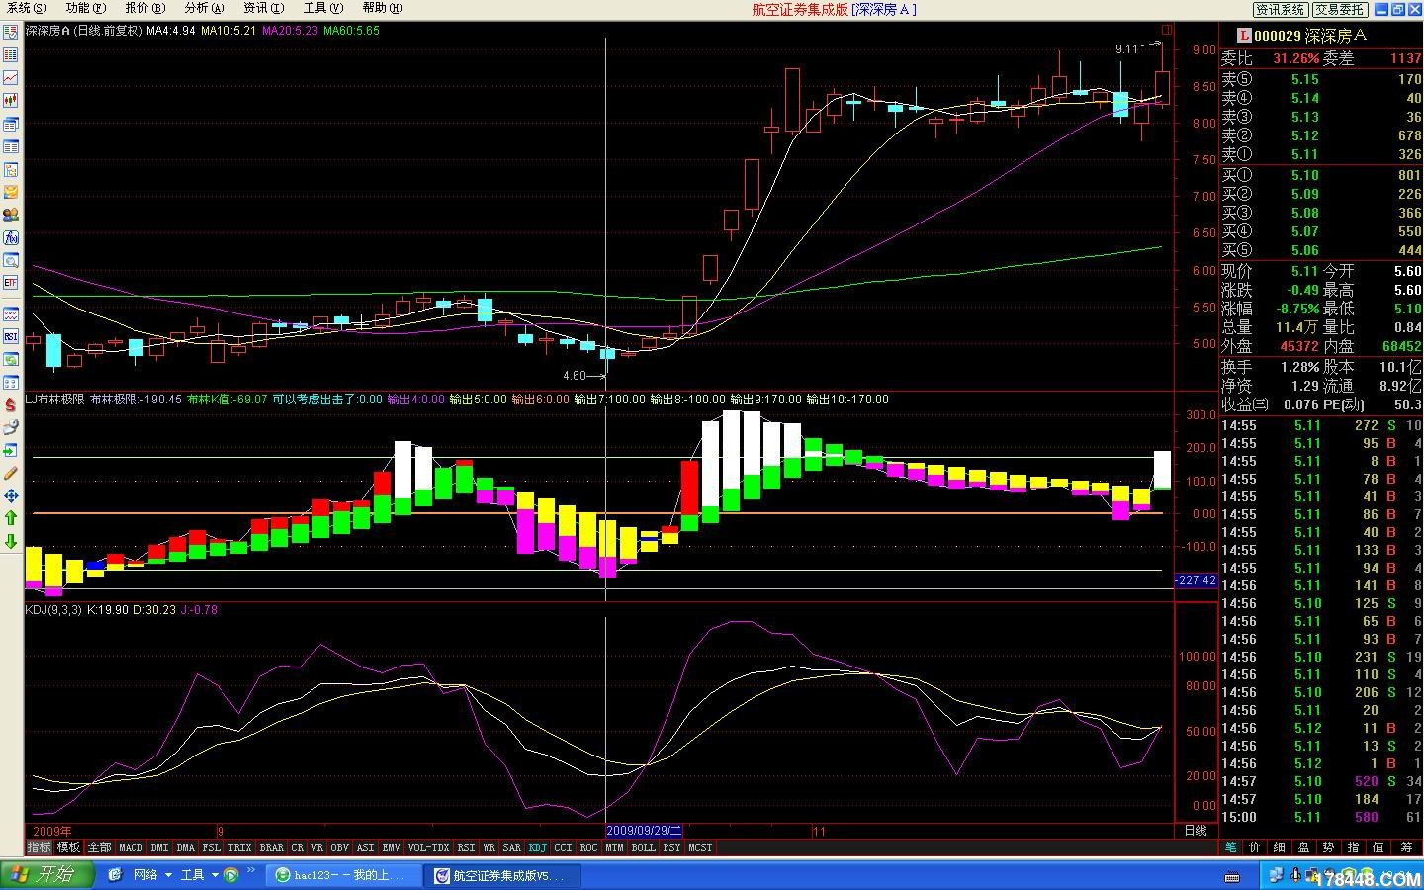
Task: Select the highlighted KDJ indicator tab
Action: [x=537, y=847]
